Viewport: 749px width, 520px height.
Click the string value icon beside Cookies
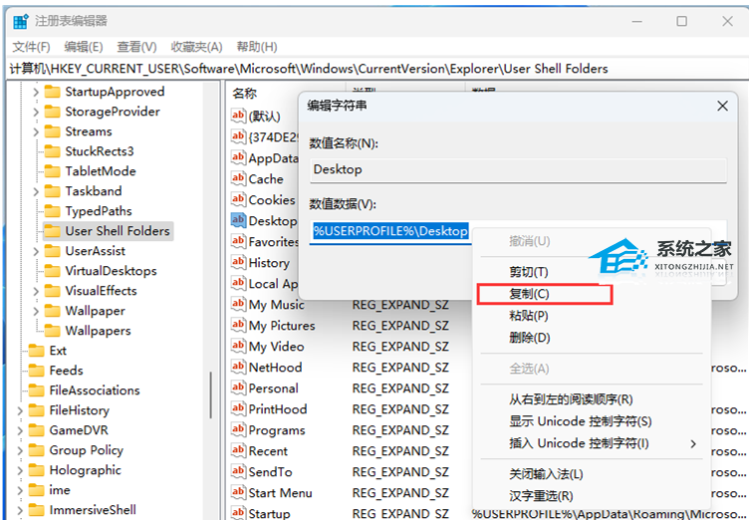point(238,199)
